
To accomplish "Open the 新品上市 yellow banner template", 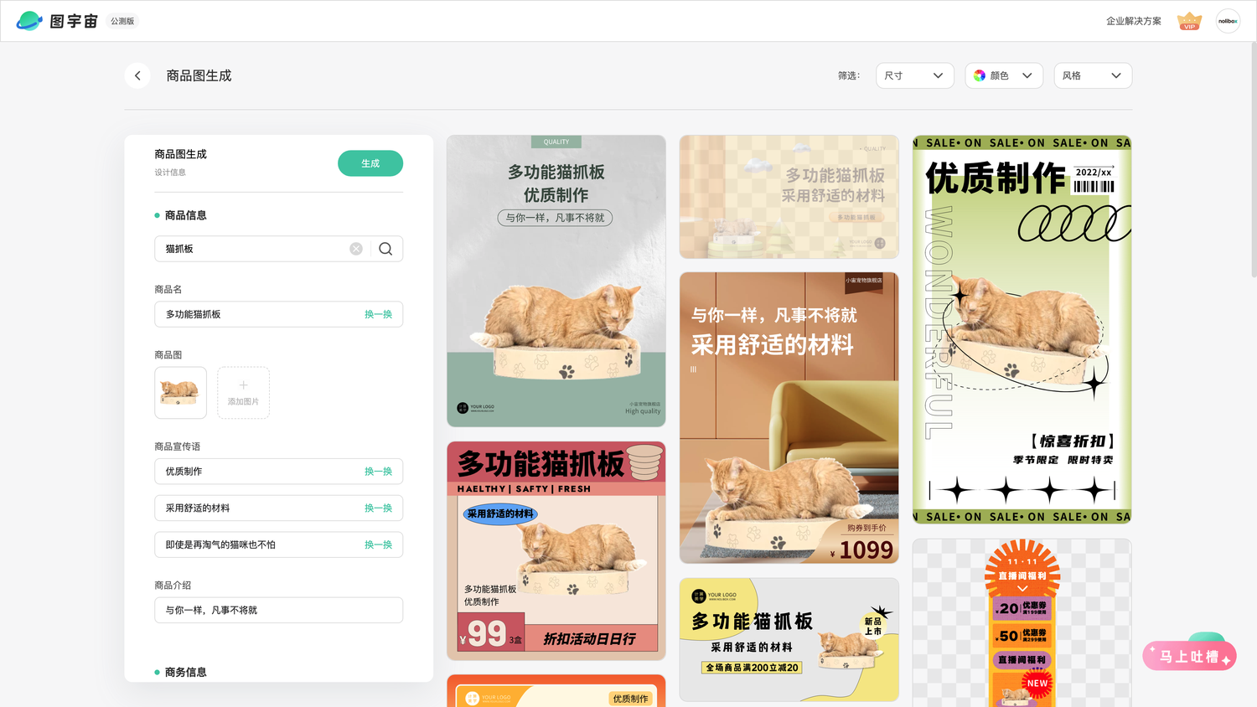I will [789, 639].
